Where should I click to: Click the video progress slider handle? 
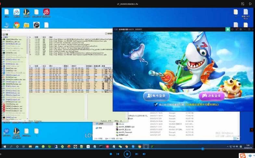click(x=203, y=149)
